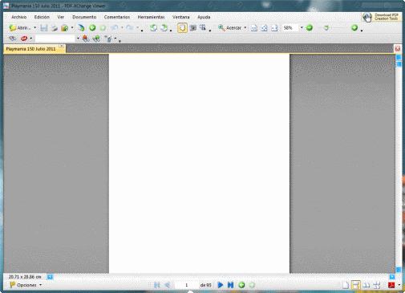Click the Find Next binoculars icon

[96, 39]
